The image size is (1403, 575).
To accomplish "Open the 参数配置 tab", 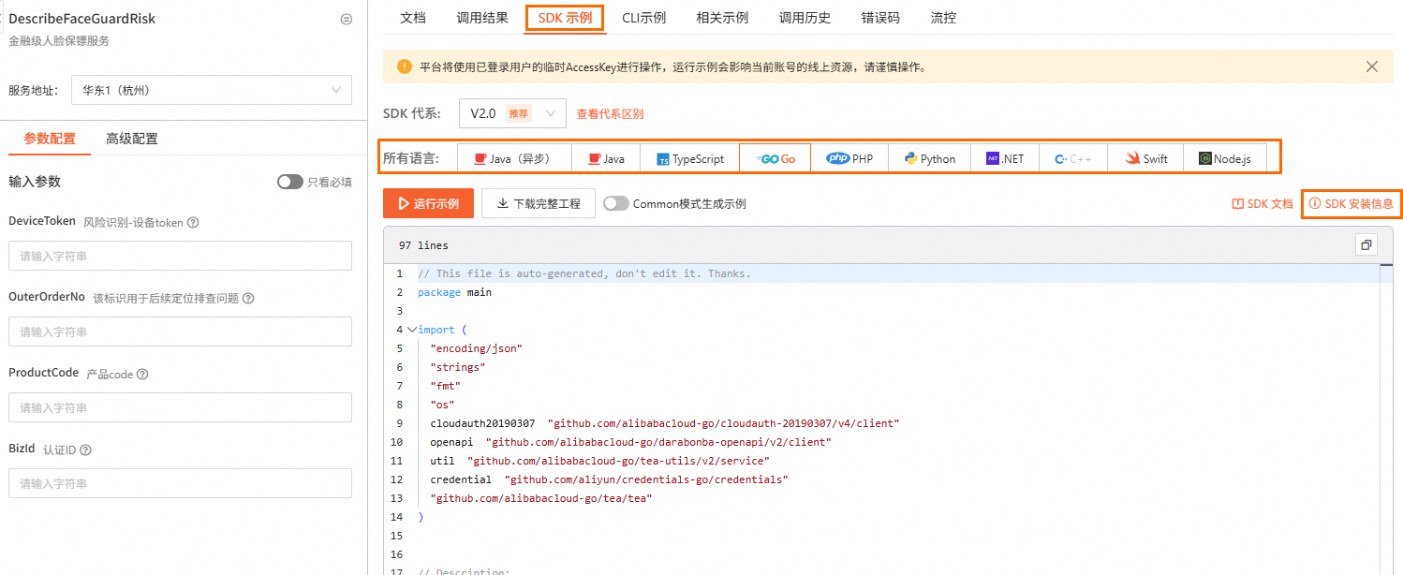I will tap(50, 139).
